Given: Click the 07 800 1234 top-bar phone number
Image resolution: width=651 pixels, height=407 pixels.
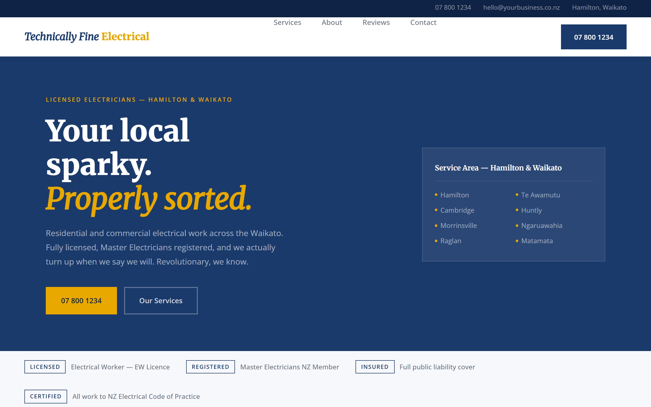Looking at the screenshot, I should [453, 8].
